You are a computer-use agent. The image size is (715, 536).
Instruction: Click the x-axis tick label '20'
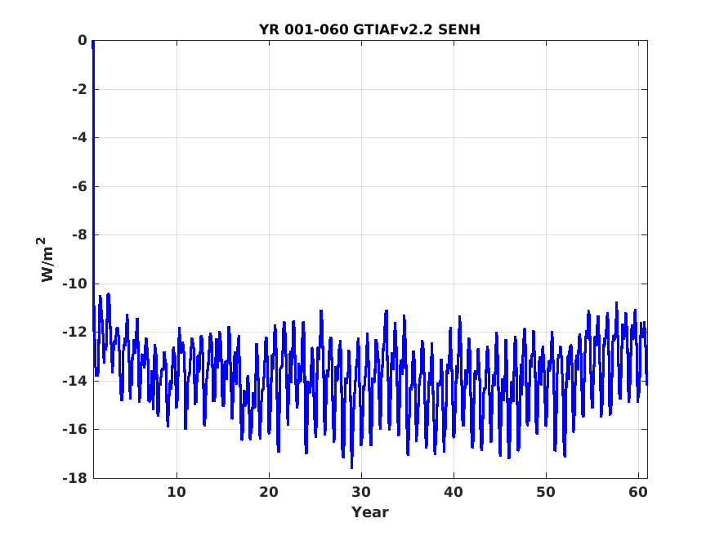(269, 492)
